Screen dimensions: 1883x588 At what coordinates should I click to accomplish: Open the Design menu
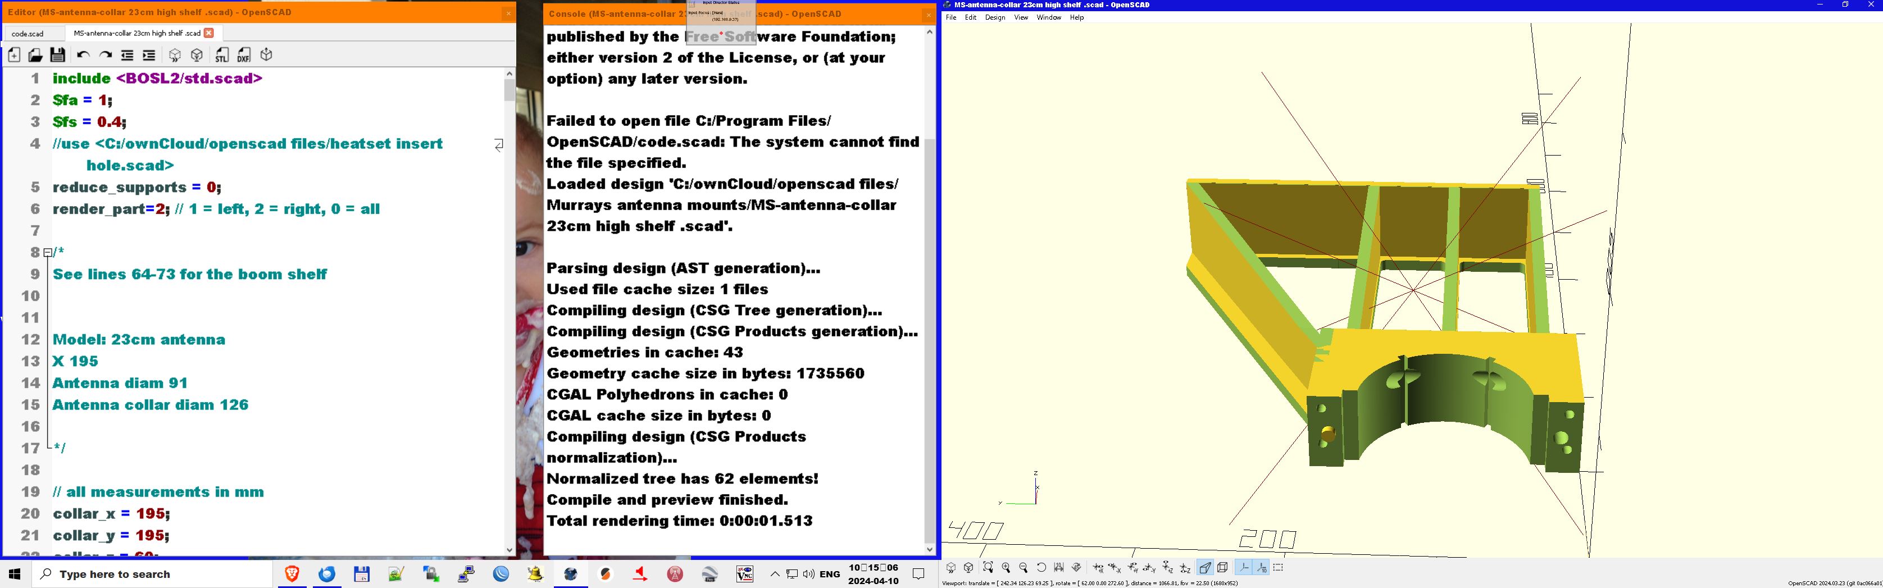click(994, 17)
